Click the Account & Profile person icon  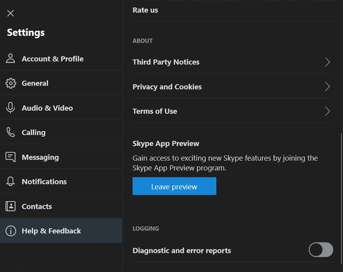[x=11, y=58]
